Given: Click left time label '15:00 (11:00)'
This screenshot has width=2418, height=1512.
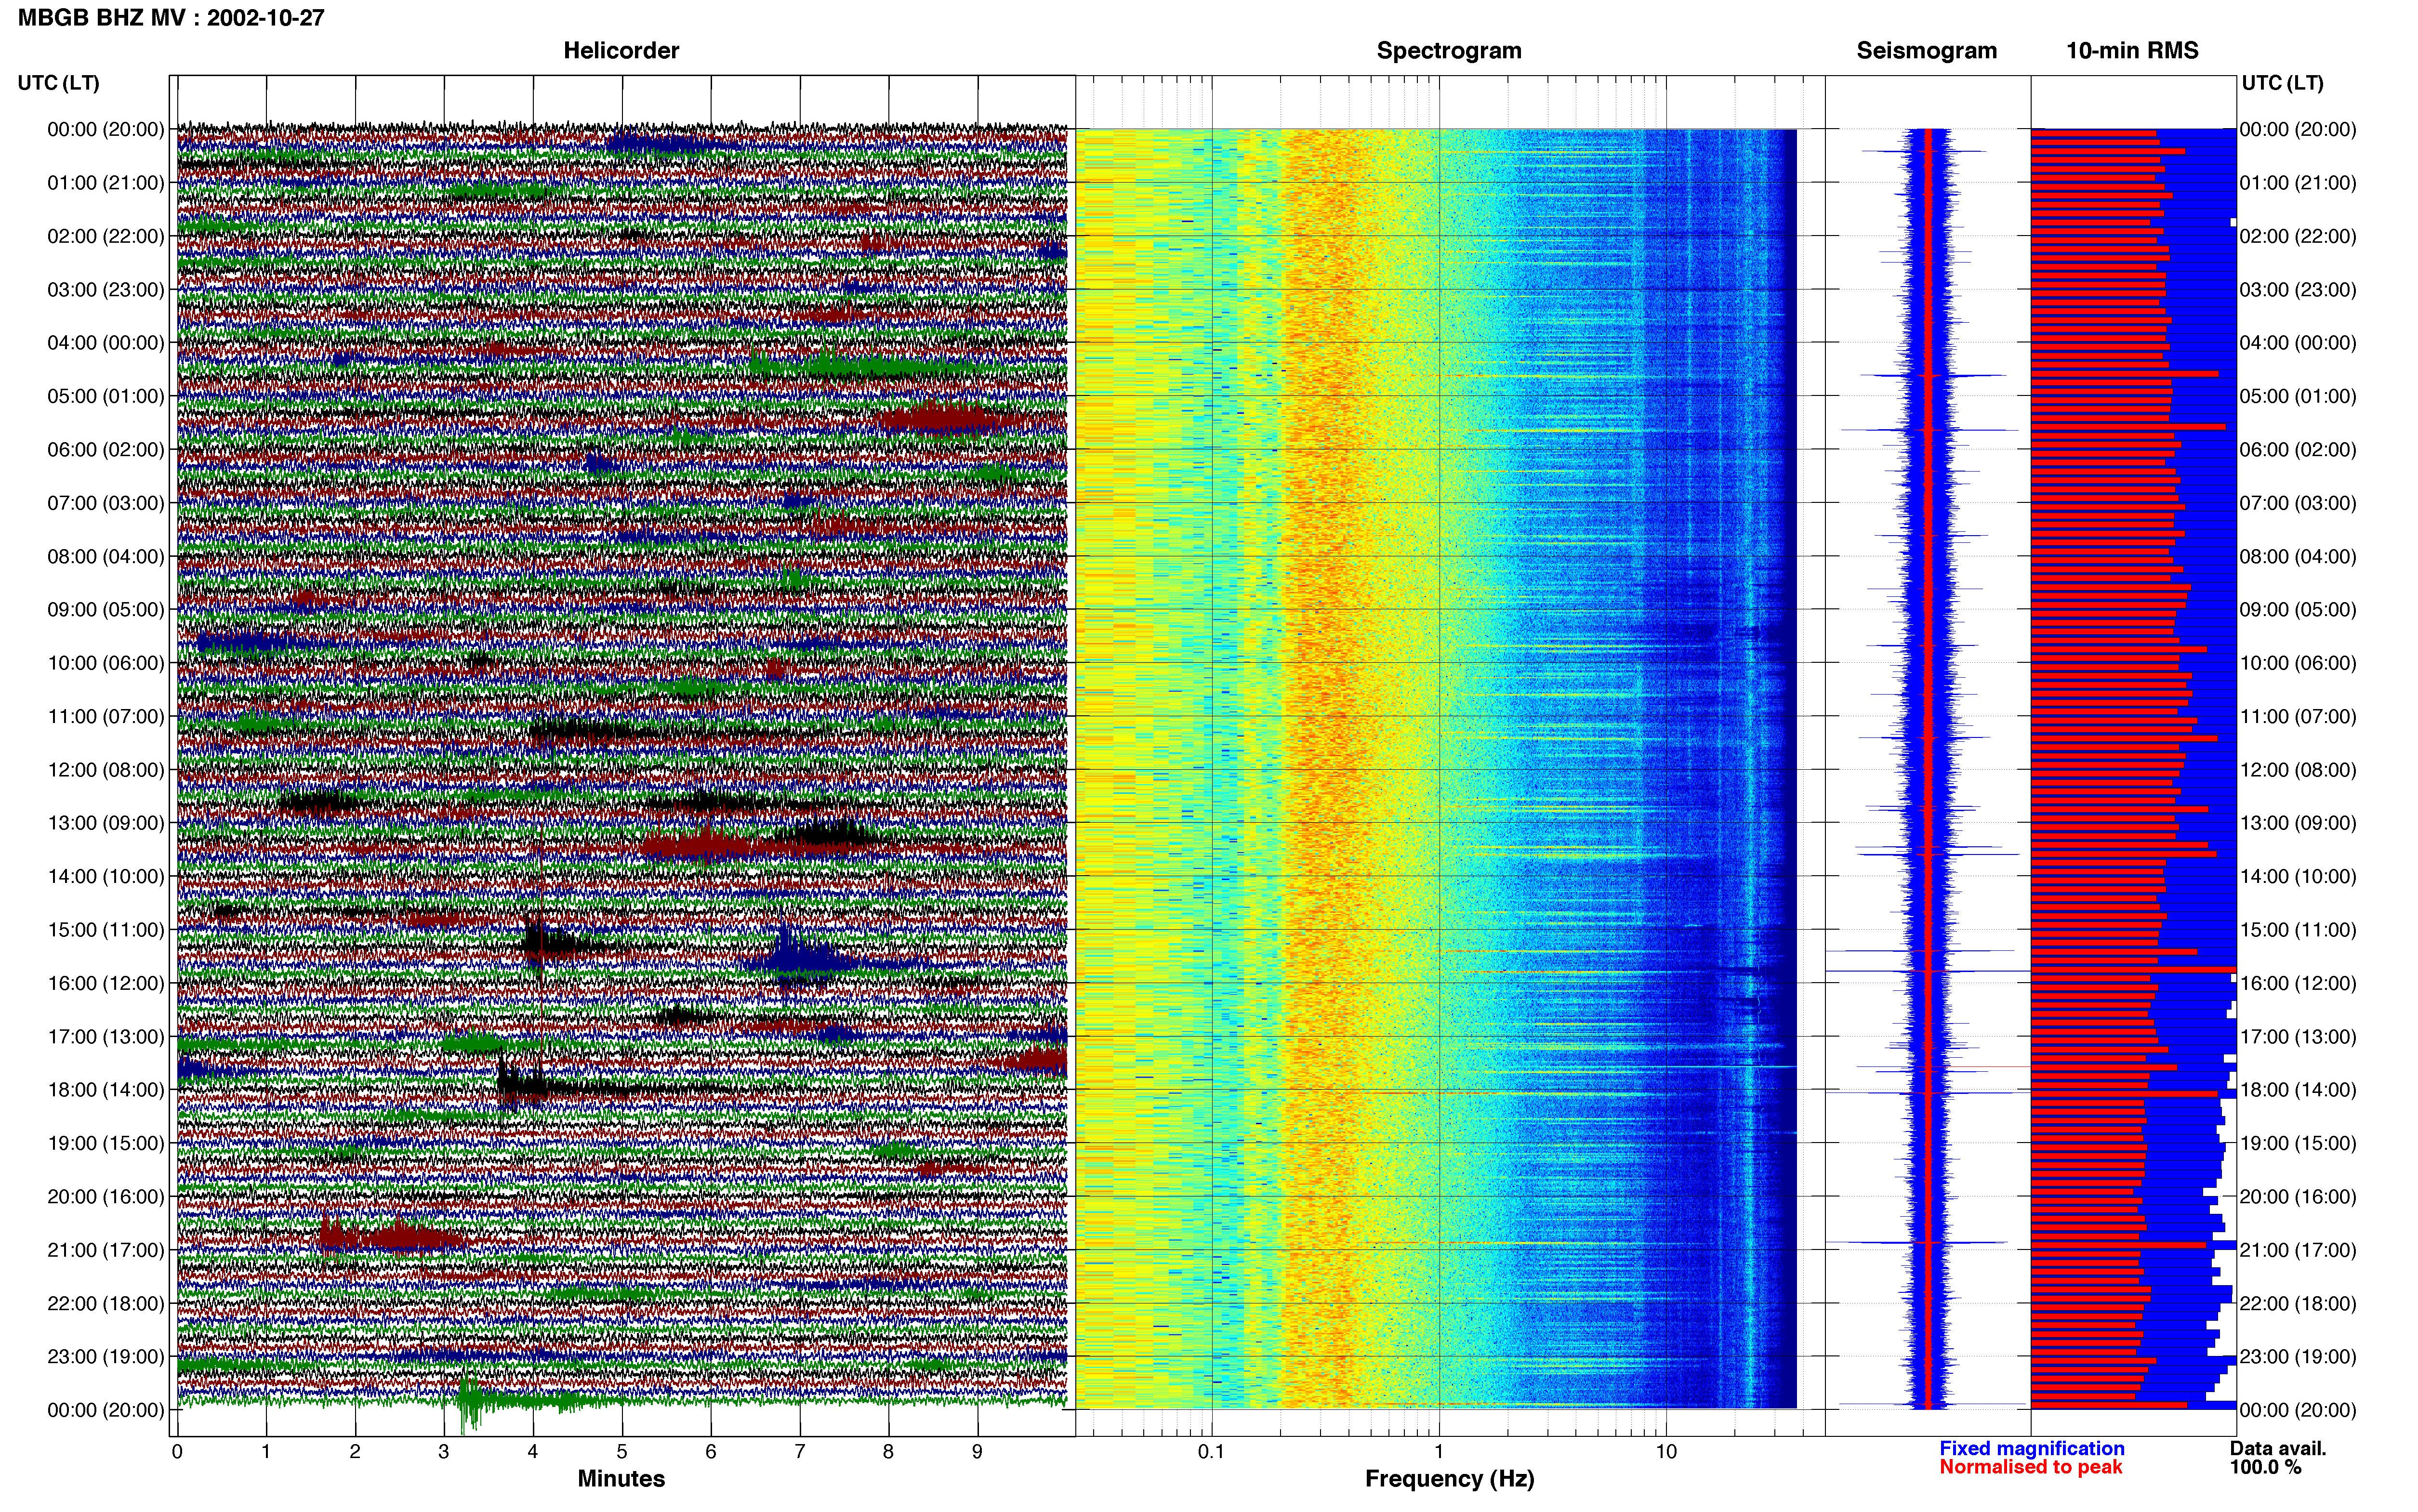Looking at the screenshot, I should click(x=106, y=930).
